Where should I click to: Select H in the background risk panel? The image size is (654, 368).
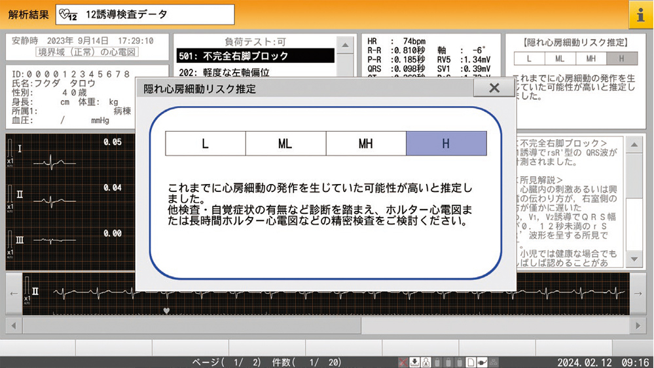pos(622,59)
